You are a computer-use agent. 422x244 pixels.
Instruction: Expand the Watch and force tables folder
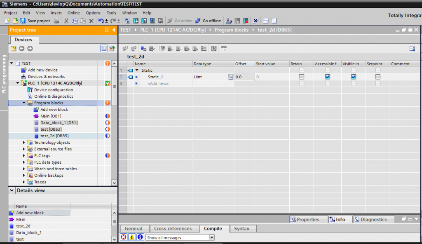23,169
